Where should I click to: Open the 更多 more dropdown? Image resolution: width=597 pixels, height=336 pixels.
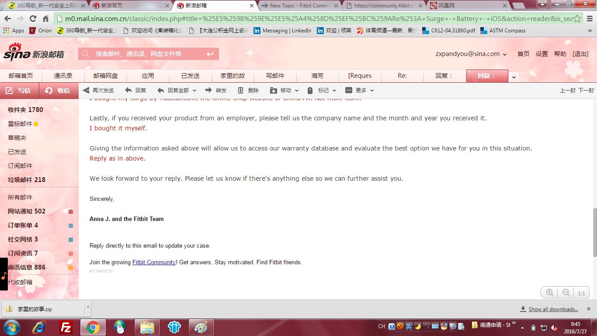[372, 91]
